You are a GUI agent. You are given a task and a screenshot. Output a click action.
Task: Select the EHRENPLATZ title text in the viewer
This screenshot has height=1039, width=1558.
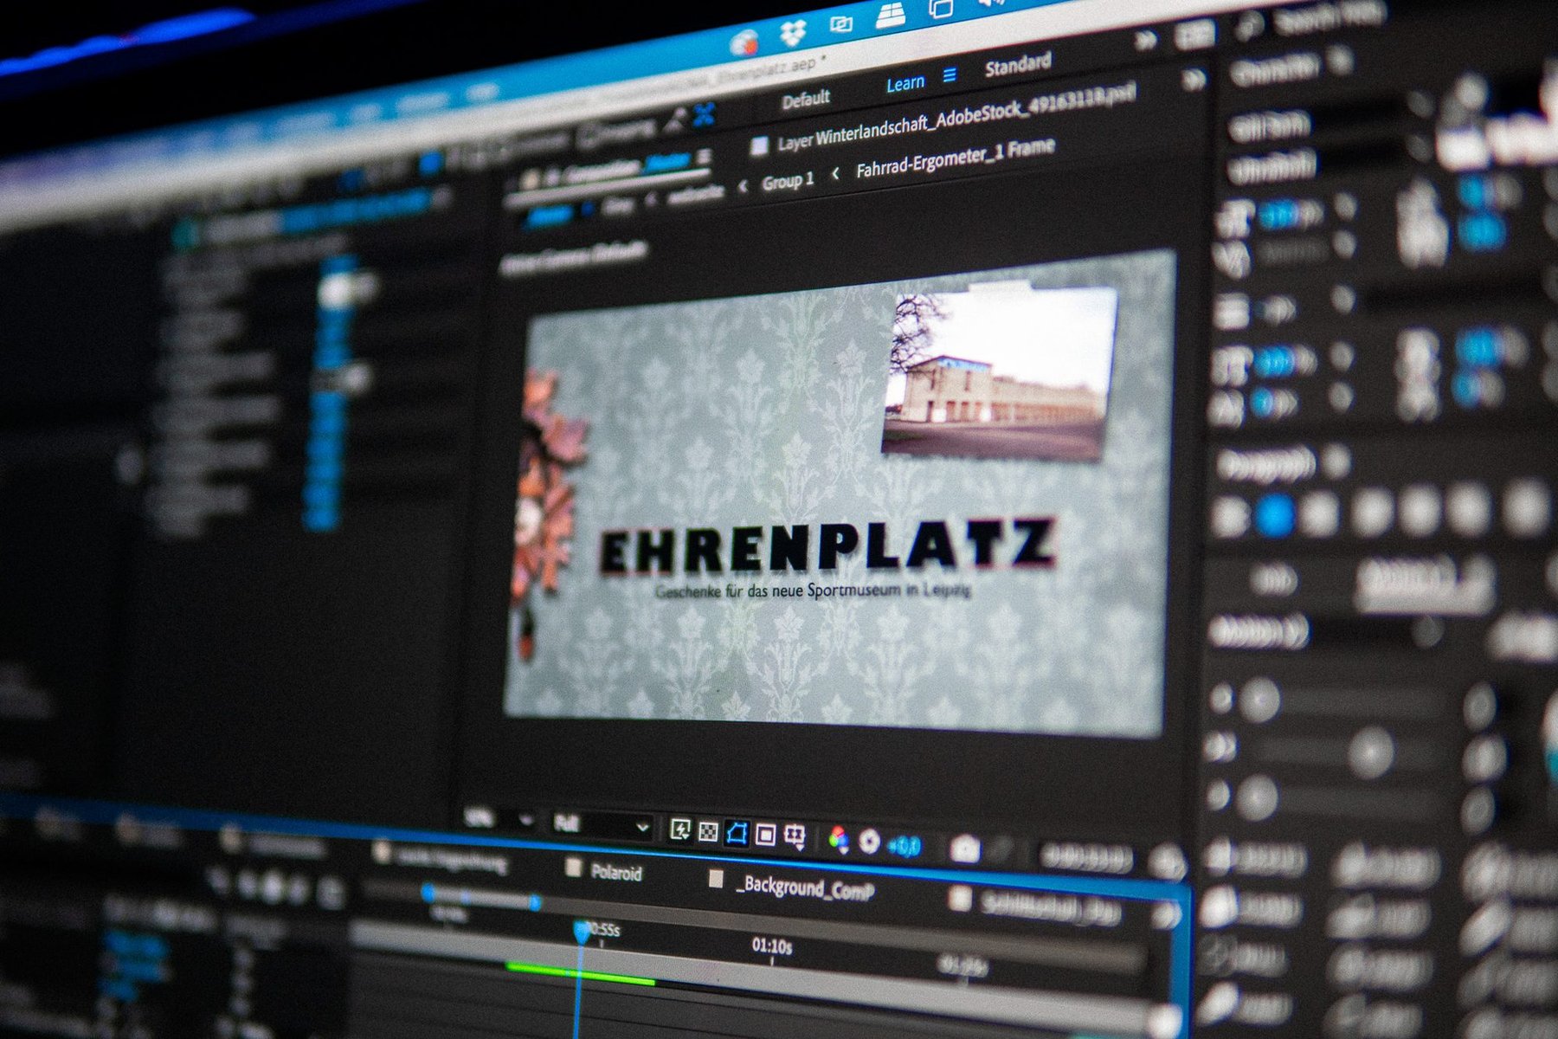[x=828, y=547]
